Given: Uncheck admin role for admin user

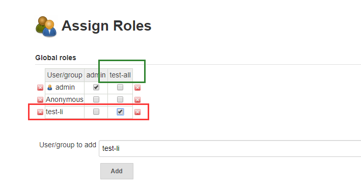Looking at the screenshot, I should tap(96, 87).
